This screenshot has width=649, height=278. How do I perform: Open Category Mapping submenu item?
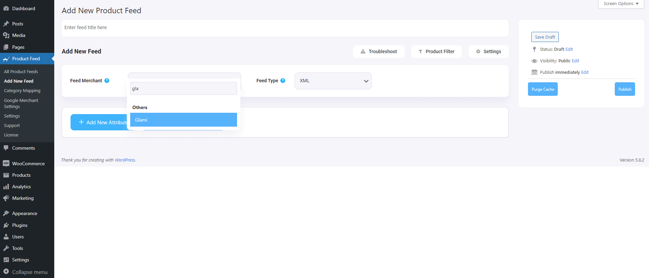click(x=22, y=91)
